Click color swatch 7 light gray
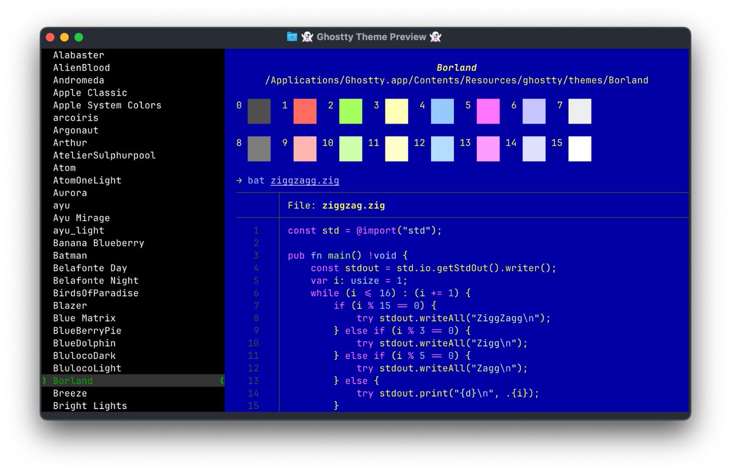The height and width of the screenshot is (473, 731). 580,111
